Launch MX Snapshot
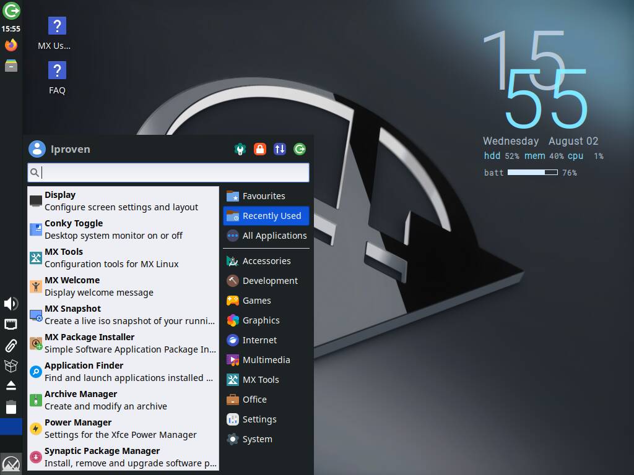This screenshot has width=634, height=475. [x=123, y=315]
